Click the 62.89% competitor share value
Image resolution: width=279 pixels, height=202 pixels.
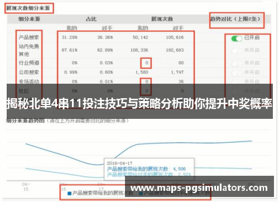pos(105,50)
